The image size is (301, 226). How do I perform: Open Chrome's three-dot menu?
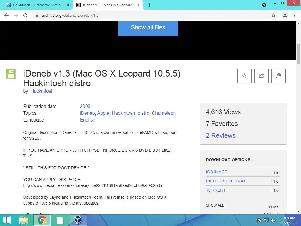[295, 15]
